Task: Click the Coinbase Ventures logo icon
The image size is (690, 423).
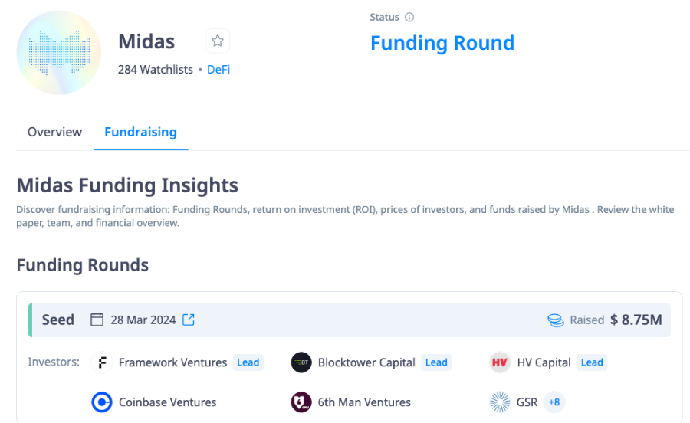Action: (102, 402)
